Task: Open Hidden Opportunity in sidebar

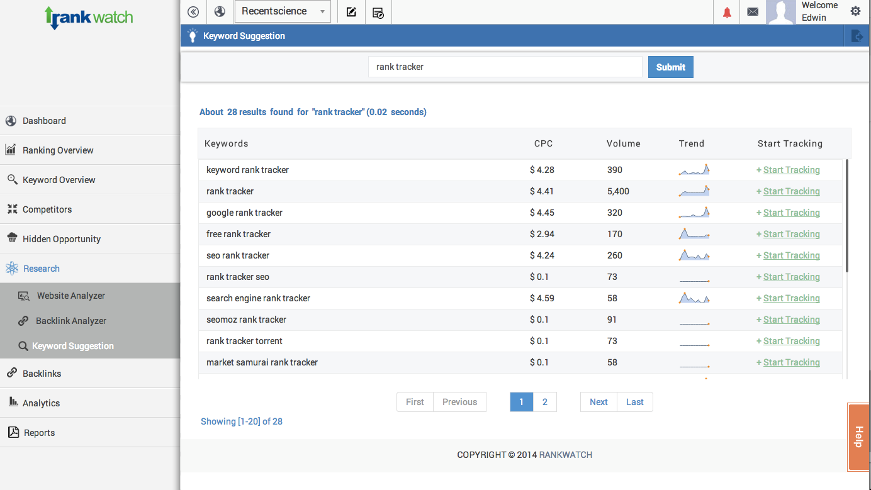Action: (x=90, y=239)
